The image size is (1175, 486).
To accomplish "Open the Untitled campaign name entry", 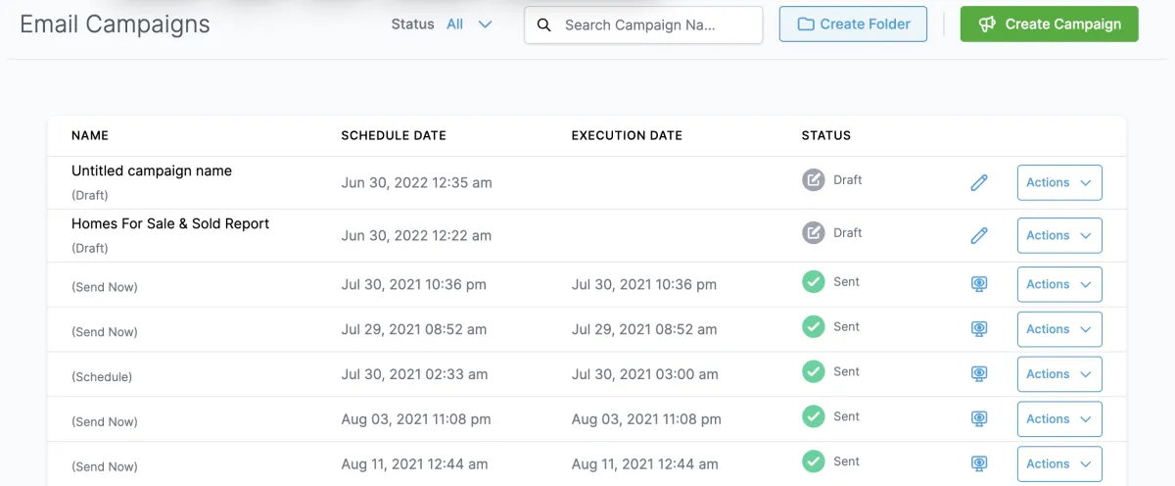I will click(152, 170).
